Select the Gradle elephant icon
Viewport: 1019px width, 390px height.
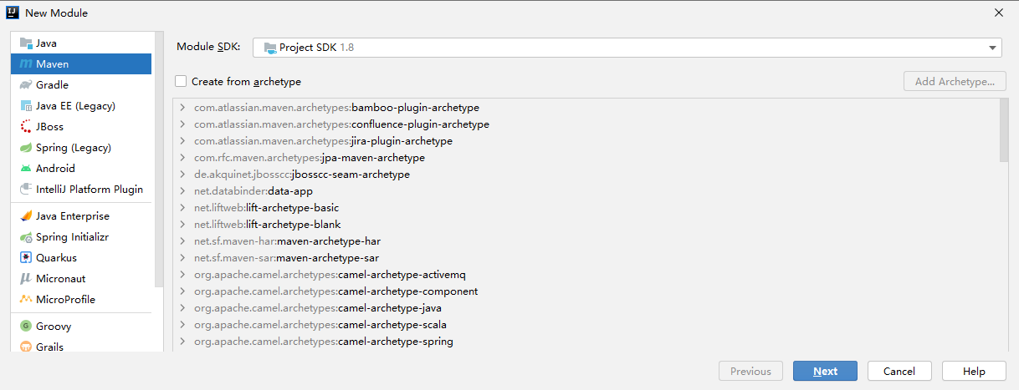[x=26, y=85]
